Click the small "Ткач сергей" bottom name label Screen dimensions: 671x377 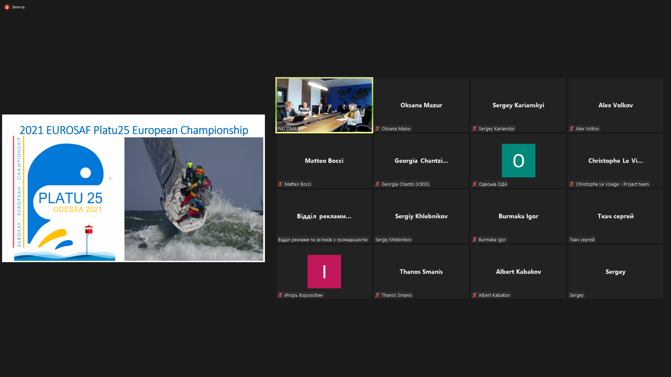tap(582, 240)
